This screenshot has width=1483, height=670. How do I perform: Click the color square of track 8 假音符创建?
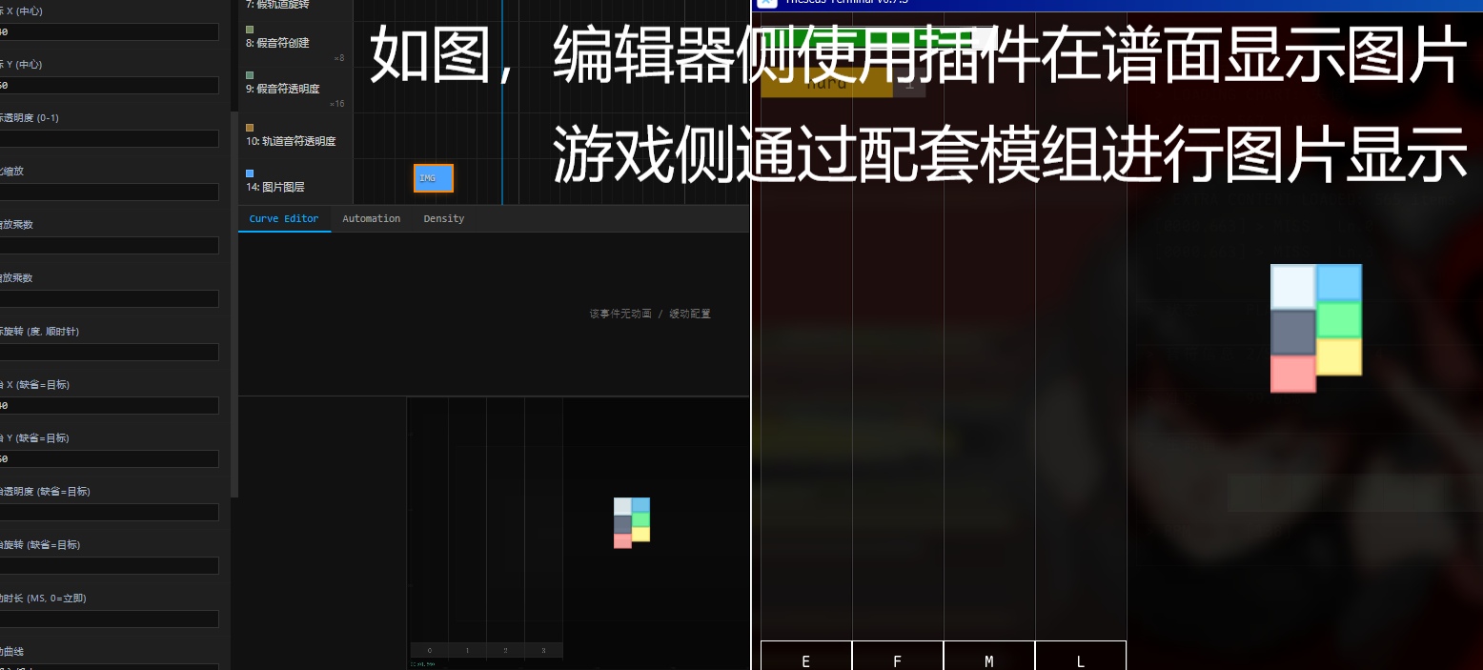[x=250, y=30]
